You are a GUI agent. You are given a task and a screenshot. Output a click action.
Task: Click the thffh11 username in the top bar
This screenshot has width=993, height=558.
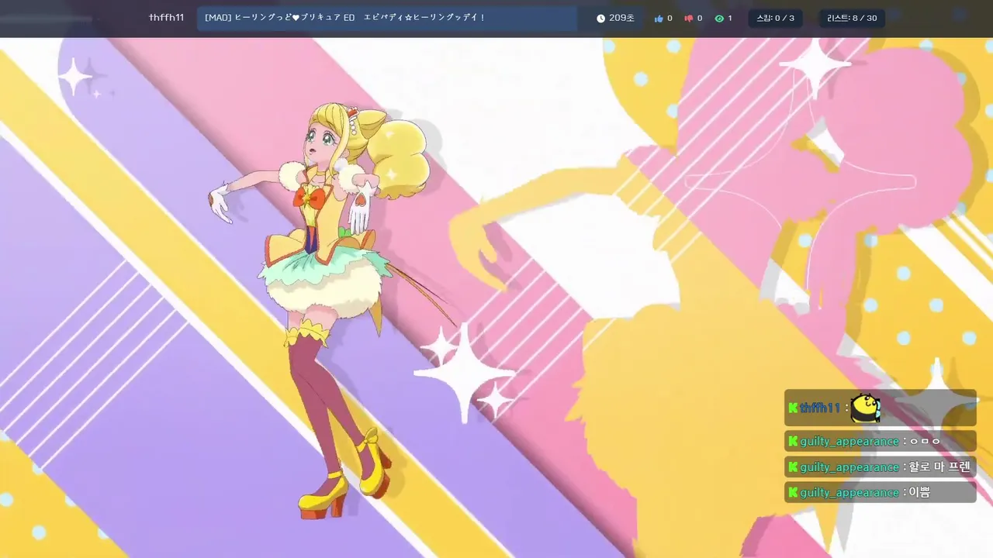166,17
